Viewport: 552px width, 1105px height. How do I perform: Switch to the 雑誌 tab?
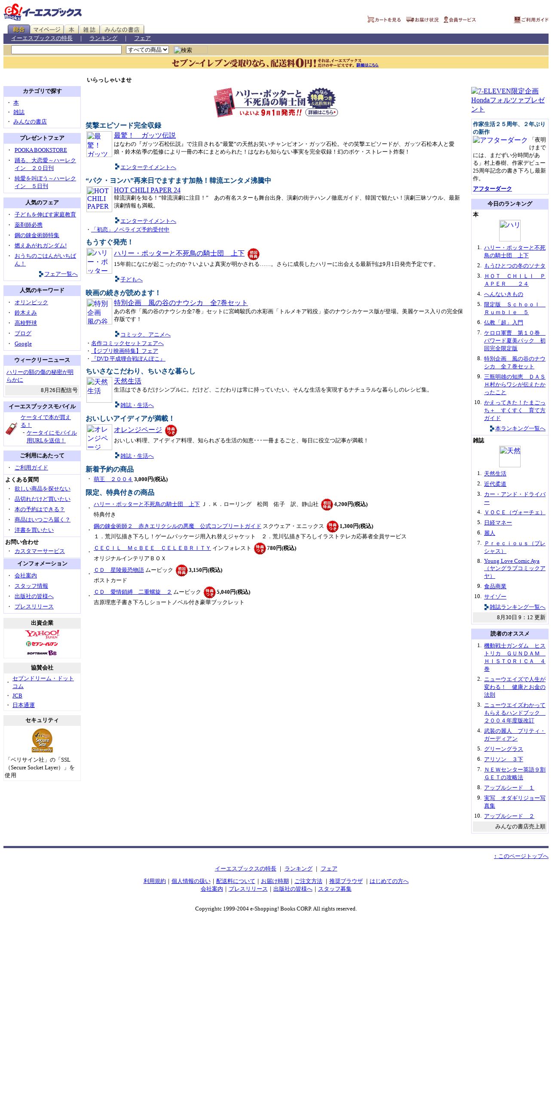coord(89,29)
